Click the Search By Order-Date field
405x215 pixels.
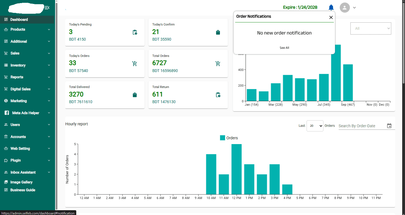[x=361, y=126]
